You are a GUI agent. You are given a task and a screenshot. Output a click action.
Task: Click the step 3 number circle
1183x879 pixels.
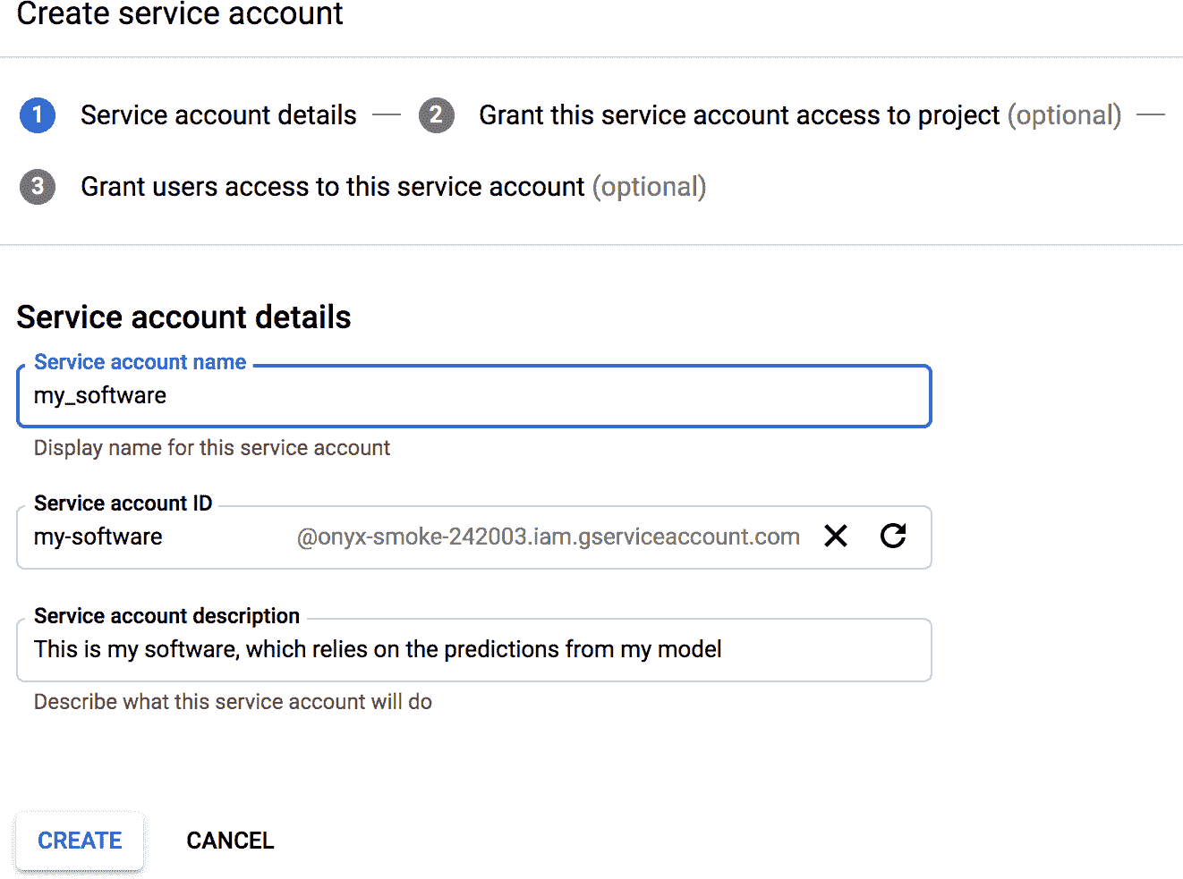38,187
